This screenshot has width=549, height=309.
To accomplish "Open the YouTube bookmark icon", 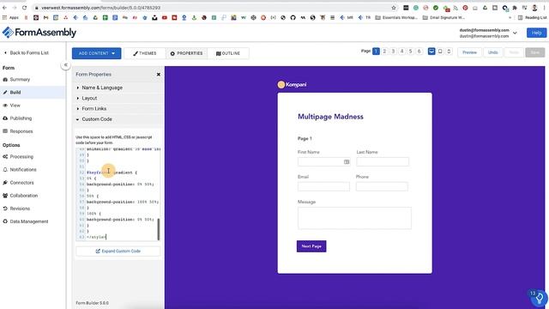I will (x=164, y=17).
